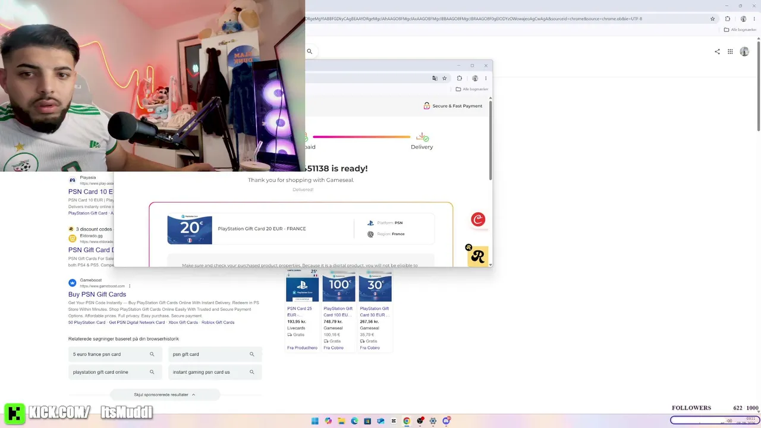Switch to Google Chrome on the taskbar
The height and width of the screenshot is (428, 761).
click(x=407, y=421)
